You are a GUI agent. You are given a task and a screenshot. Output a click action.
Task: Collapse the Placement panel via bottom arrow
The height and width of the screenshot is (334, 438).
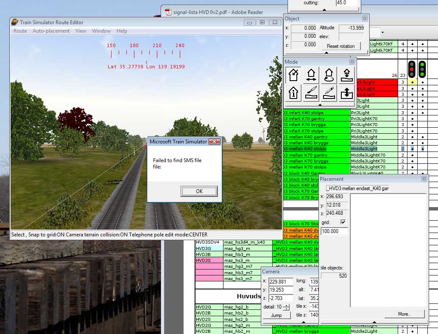374,322
